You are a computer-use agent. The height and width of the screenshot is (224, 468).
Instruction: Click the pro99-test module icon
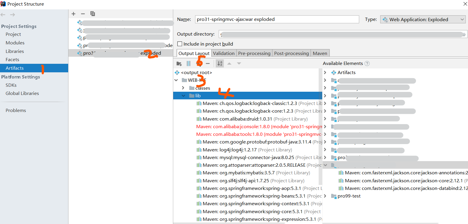pyautogui.click(x=334, y=196)
